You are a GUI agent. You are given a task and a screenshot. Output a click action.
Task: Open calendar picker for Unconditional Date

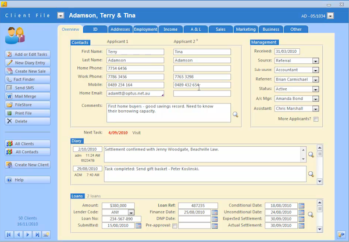pos(301,212)
